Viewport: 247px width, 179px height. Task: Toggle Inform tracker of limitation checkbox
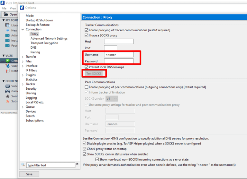(x=86, y=92)
